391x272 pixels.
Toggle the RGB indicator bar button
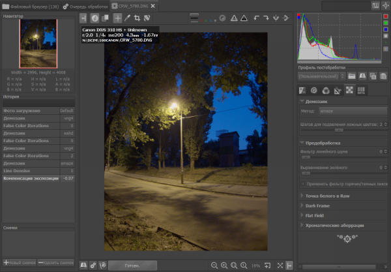(386, 49)
